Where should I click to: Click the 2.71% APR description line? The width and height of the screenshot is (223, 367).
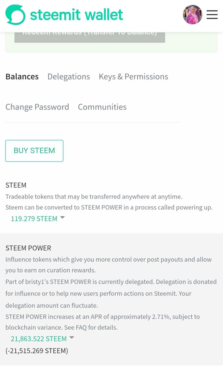point(103,317)
